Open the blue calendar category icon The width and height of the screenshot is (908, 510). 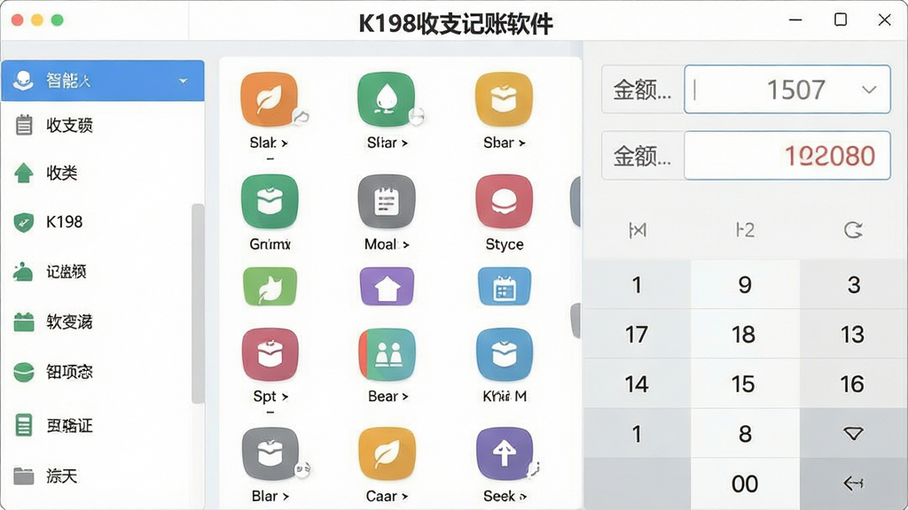505,286
